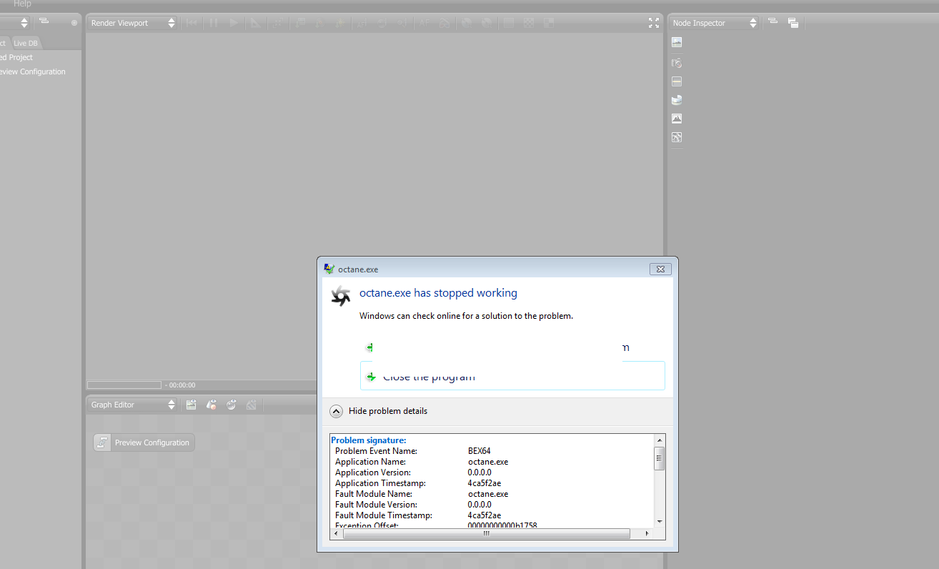Open the left outliner panel dropdown

click(15, 23)
